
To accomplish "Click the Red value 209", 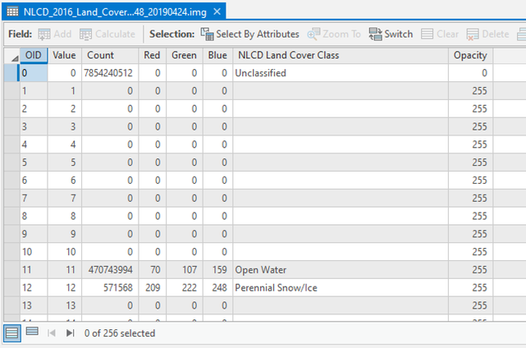I will 153,287.
